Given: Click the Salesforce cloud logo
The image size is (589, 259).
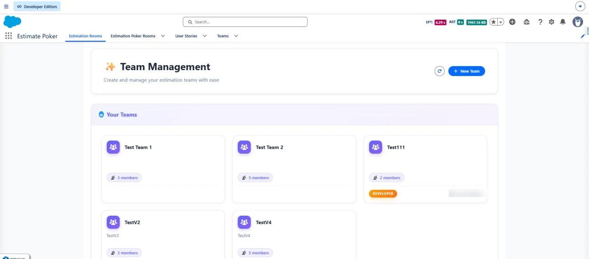Looking at the screenshot, I should (12, 21).
